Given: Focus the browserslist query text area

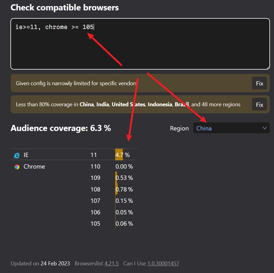Looking at the screenshot, I should pyautogui.click(x=140, y=46).
